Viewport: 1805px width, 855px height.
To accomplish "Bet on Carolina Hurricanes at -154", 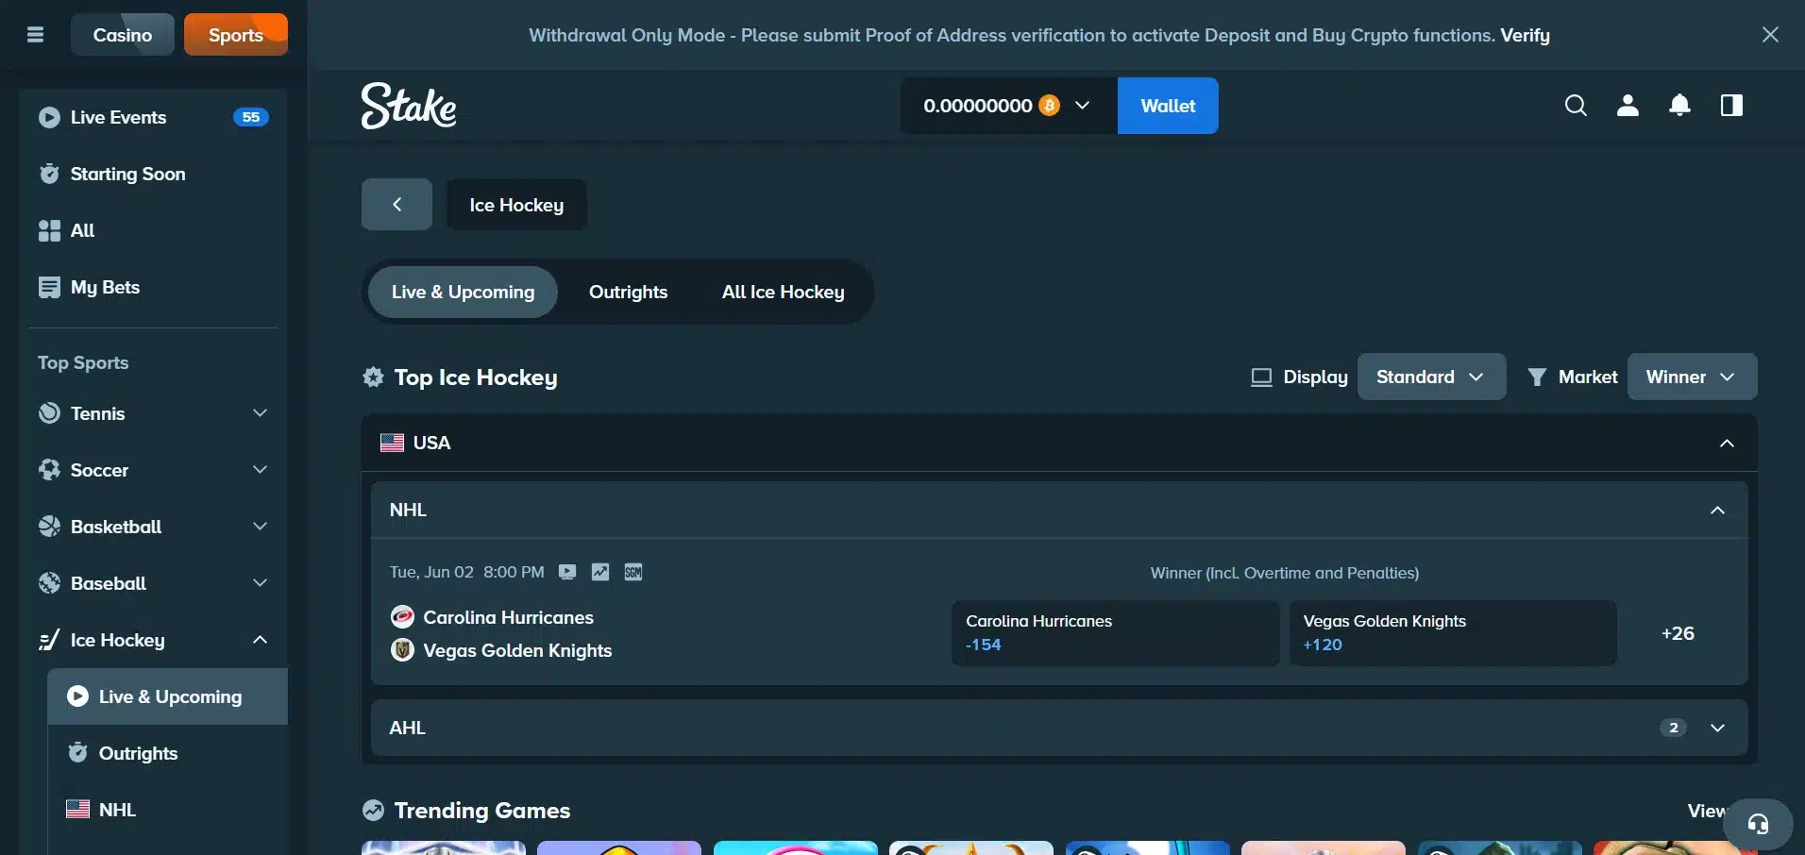I will click(1115, 633).
